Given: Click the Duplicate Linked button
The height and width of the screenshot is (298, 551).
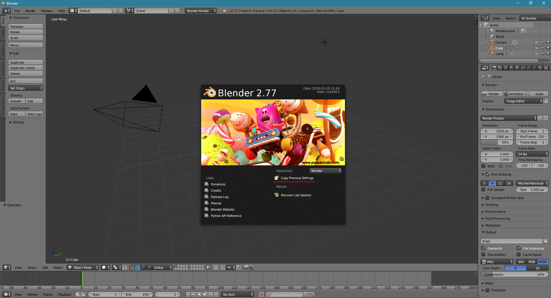Looking at the screenshot, I should [x=26, y=68].
